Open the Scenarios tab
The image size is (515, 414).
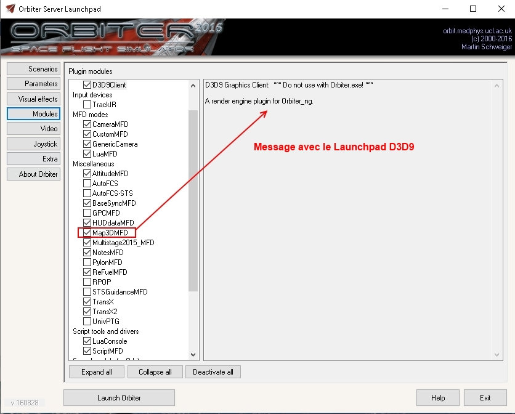tap(33, 69)
